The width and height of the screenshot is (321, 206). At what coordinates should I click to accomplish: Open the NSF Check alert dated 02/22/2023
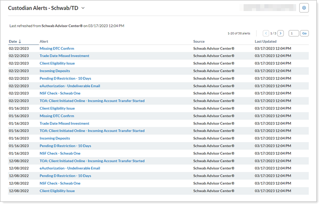[60, 93]
